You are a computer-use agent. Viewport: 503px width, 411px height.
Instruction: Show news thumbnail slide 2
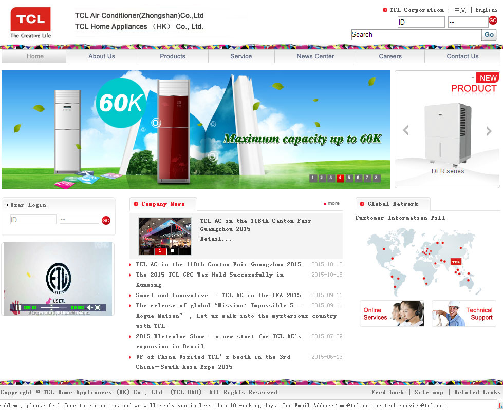click(172, 251)
